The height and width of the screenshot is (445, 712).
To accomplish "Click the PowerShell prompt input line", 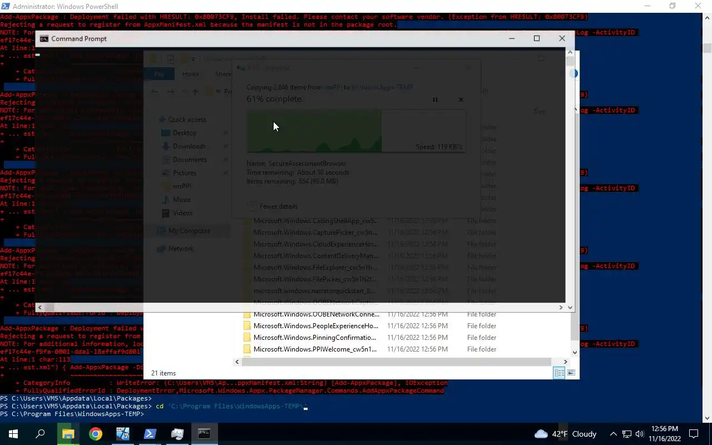I will click(72, 414).
